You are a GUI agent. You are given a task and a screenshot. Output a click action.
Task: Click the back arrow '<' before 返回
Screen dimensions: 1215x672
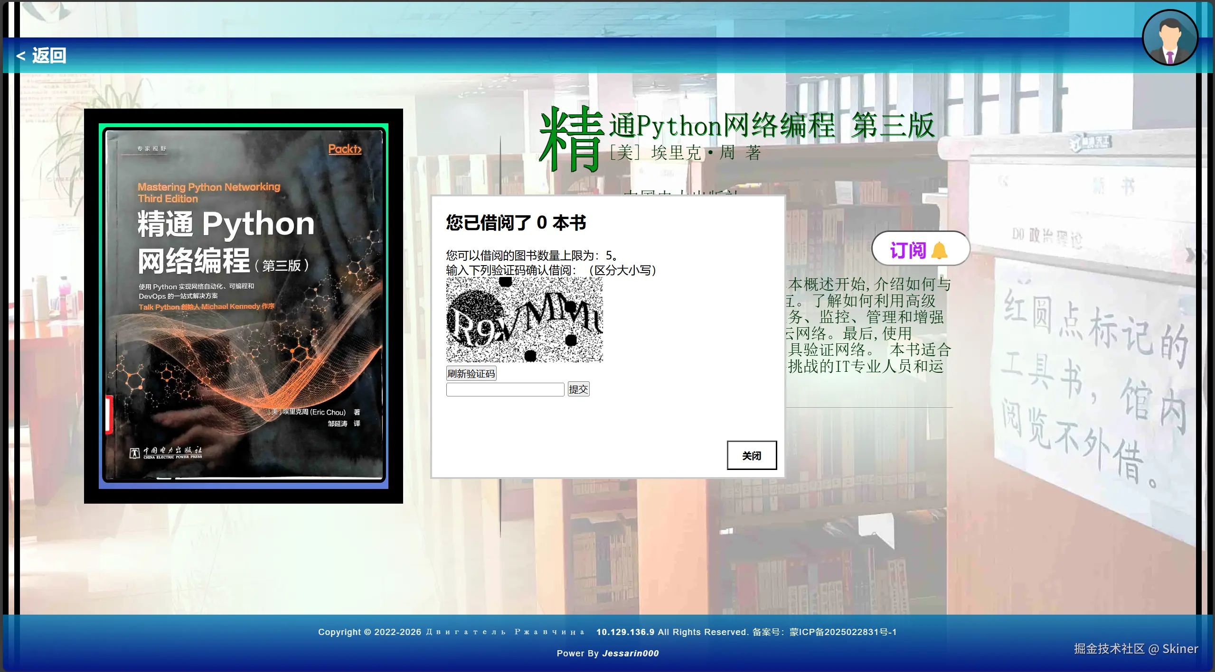coord(20,56)
